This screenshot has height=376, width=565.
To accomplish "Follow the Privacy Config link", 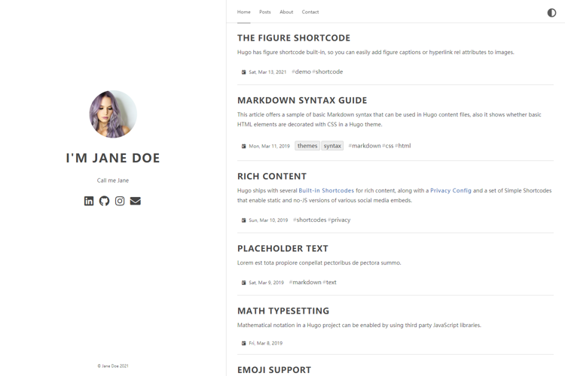I will coord(450,190).
